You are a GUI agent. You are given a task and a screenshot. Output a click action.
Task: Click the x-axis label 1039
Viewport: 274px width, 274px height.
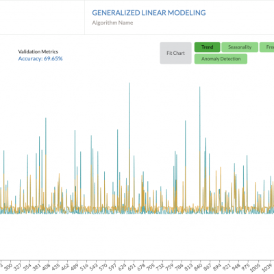(x=266, y=267)
